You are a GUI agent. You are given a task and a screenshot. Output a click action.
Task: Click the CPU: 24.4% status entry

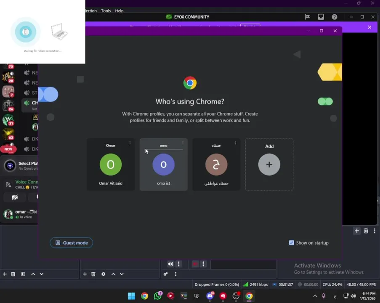click(332, 284)
